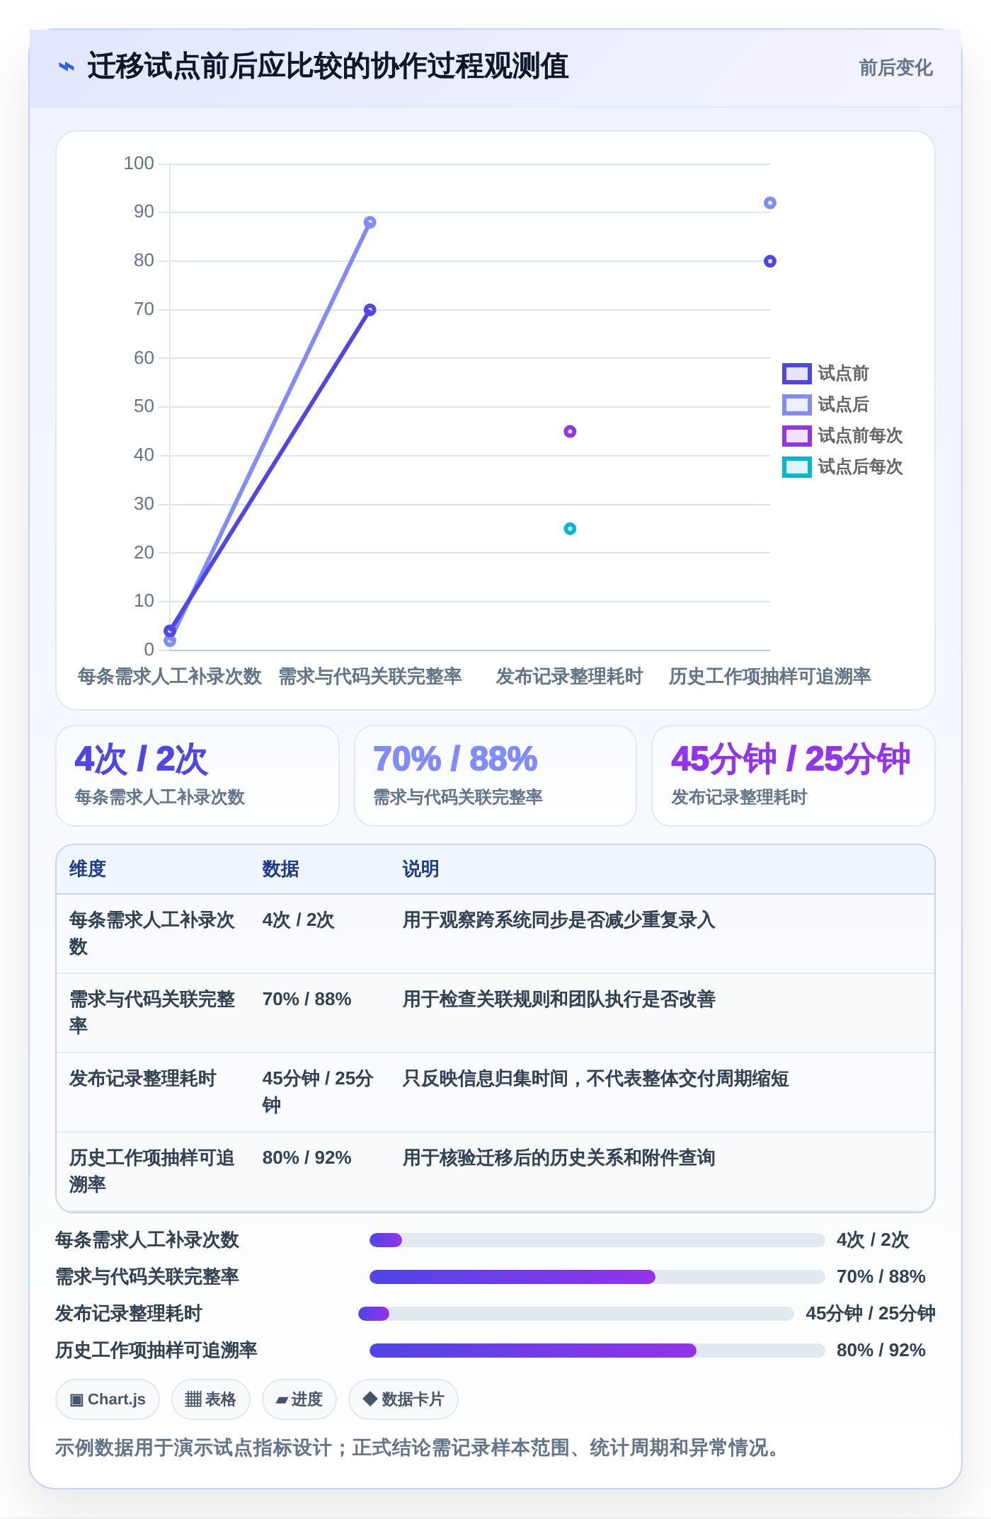The height and width of the screenshot is (1519, 991).
Task: Click progress bar for 每条需求人工补录次数
Action: (x=597, y=1240)
